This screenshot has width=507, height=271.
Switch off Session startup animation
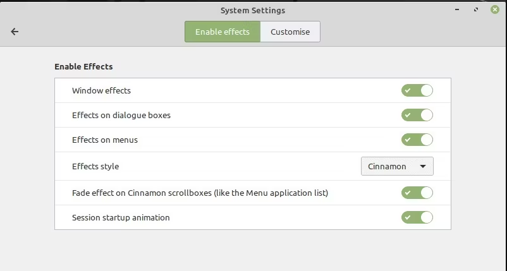[x=417, y=217]
